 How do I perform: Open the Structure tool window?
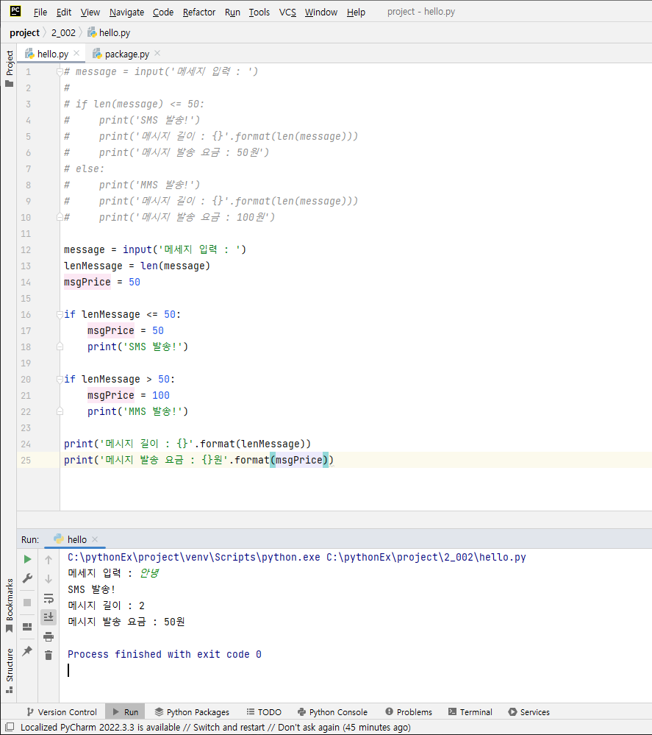coord(9,670)
